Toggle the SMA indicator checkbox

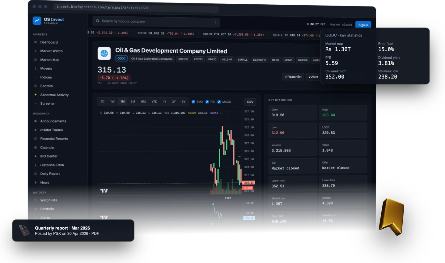pos(193,102)
